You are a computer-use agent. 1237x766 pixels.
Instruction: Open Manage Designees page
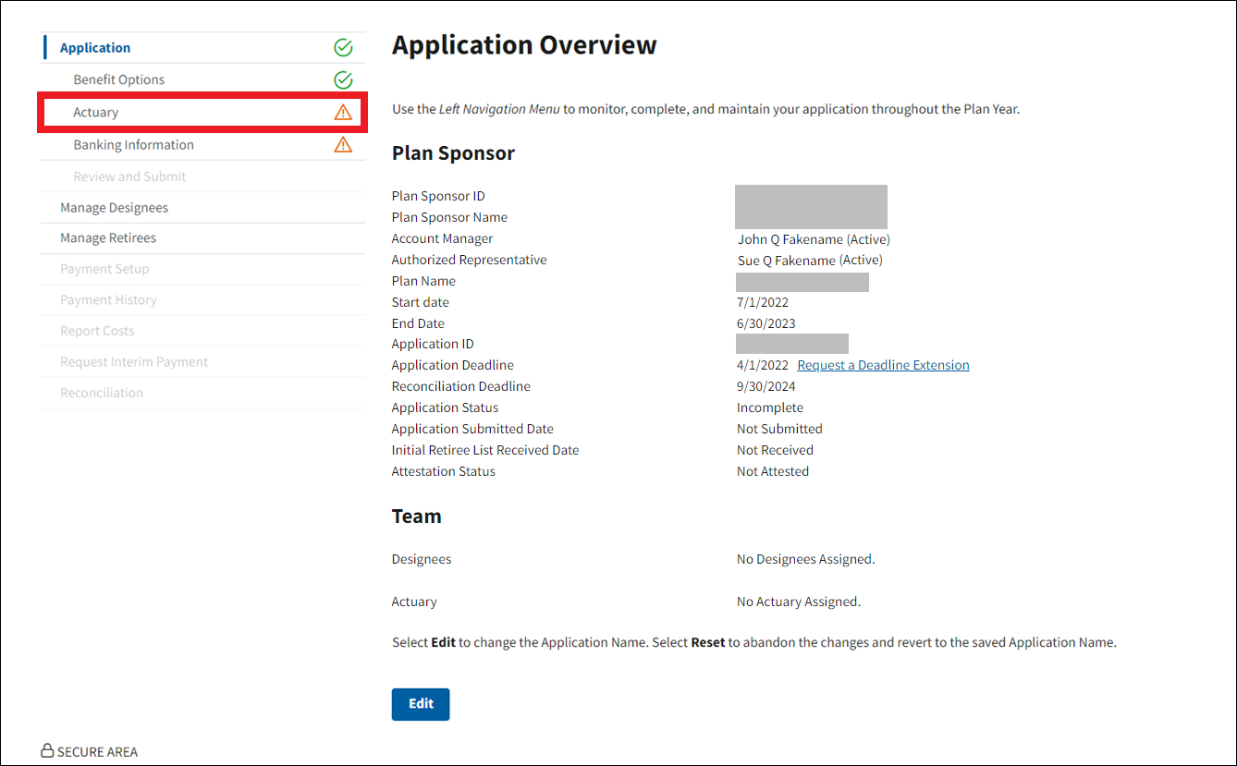[115, 208]
